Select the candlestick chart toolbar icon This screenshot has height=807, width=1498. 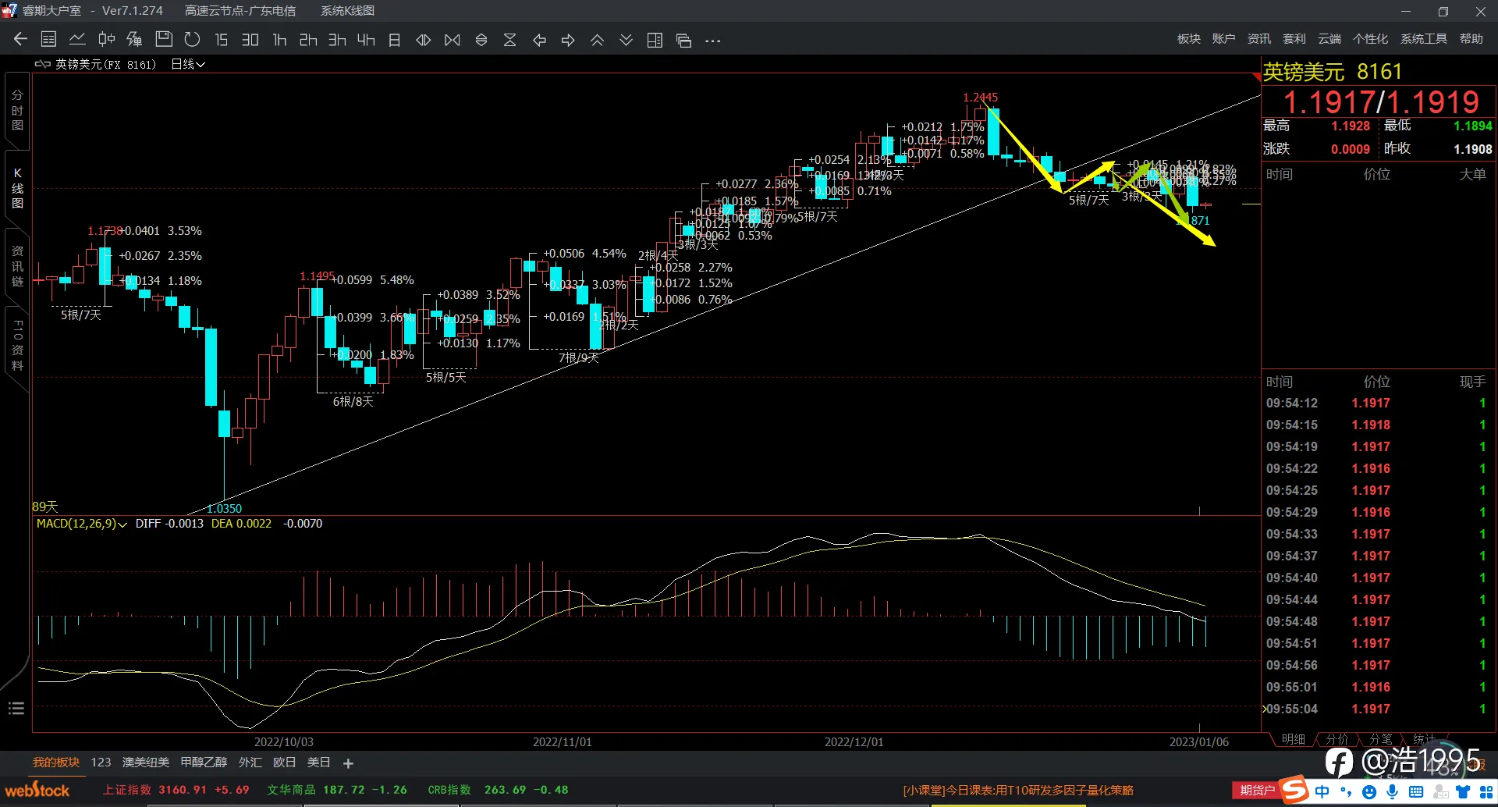click(x=106, y=40)
